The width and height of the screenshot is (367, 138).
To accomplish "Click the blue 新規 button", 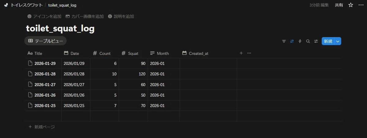I will point(328,41).
